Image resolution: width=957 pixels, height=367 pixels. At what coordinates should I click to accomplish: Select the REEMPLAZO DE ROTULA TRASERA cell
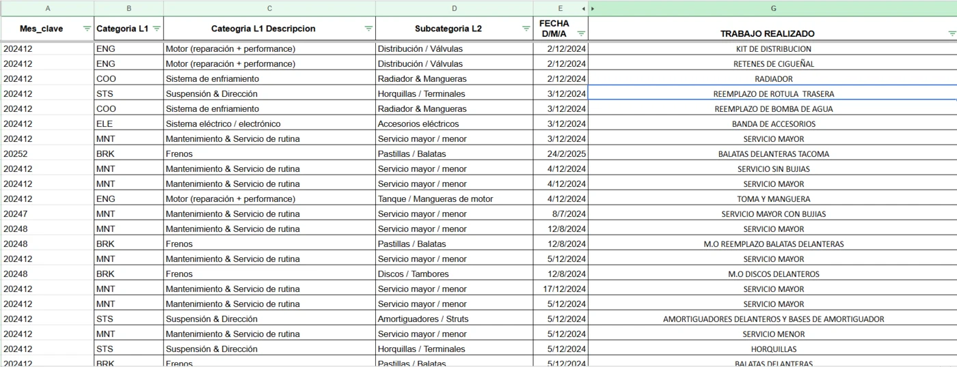[x=773, y=94]
